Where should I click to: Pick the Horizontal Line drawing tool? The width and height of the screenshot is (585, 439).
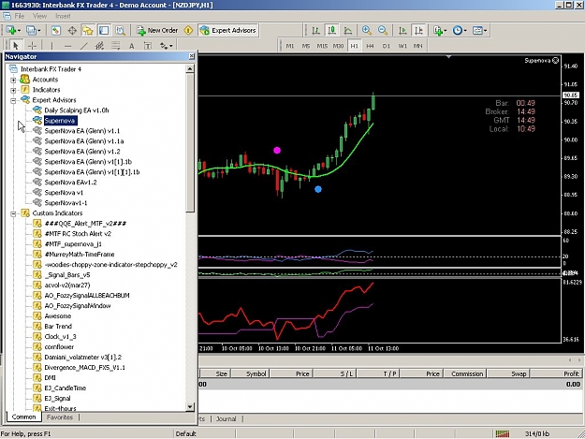[x=67, y=46]
